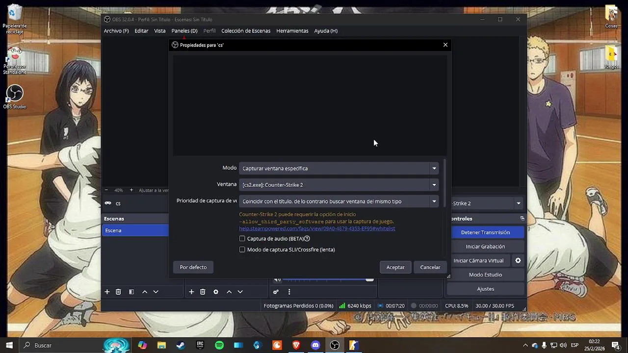Move scene up arrow in Escenas panel
The image size is (628, 353).
point(145,292)
